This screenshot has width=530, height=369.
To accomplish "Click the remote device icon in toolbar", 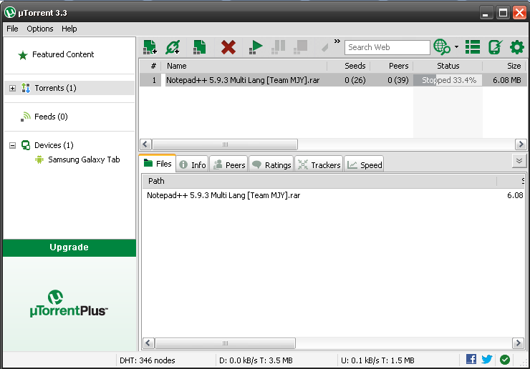I will pos(495,47).
